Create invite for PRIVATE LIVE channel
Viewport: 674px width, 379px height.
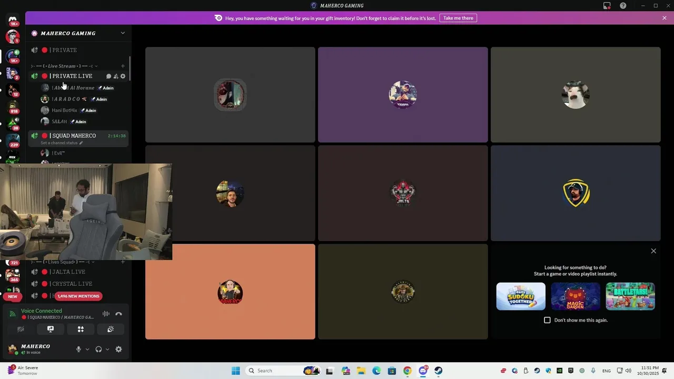tap(116, 76)
